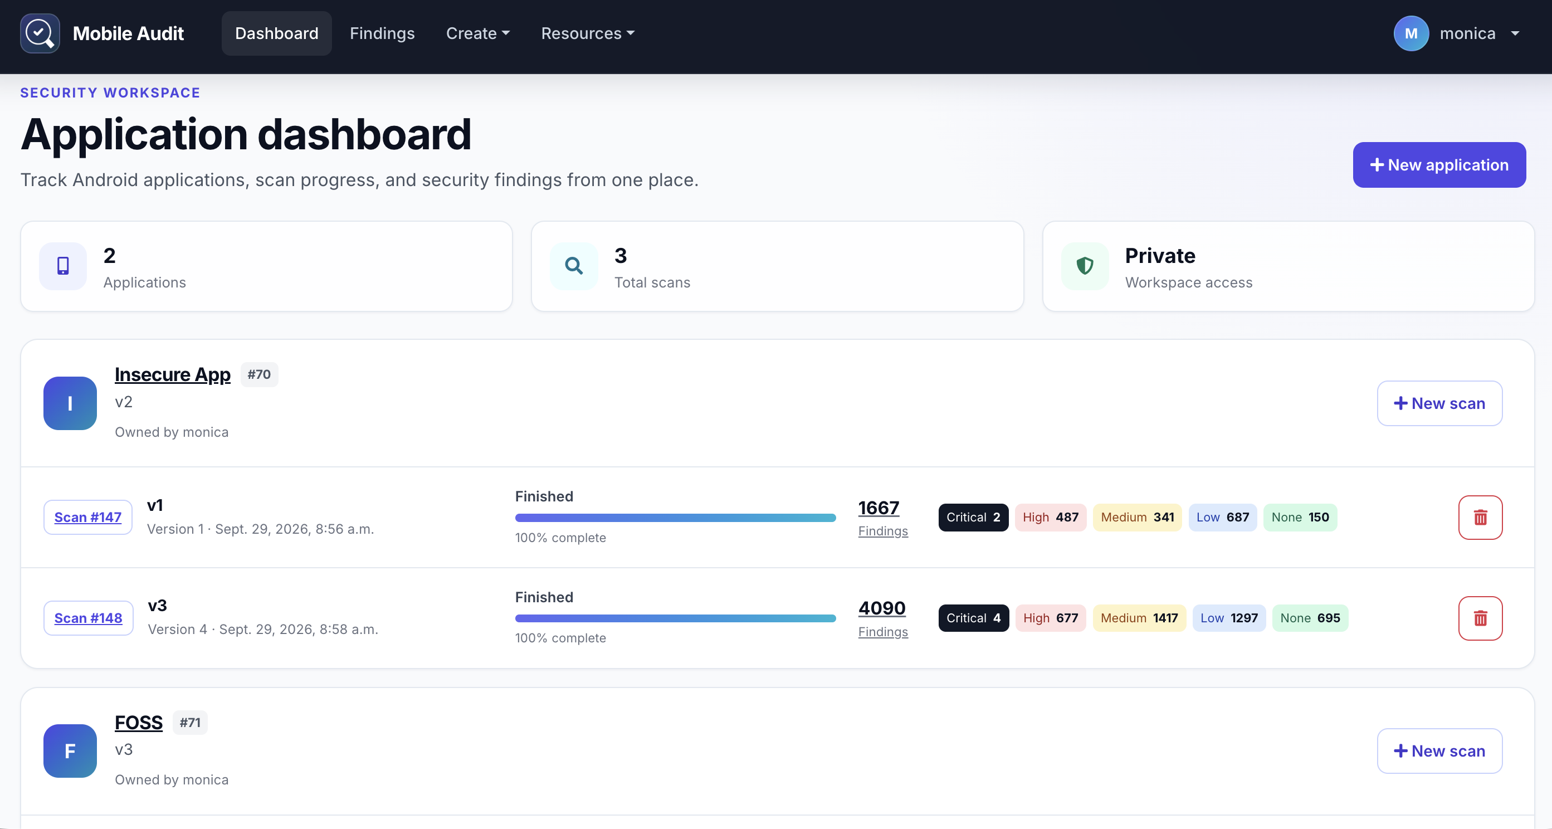Open the FOSS application link
1552x829 pixels.
(x=139, y=723)
